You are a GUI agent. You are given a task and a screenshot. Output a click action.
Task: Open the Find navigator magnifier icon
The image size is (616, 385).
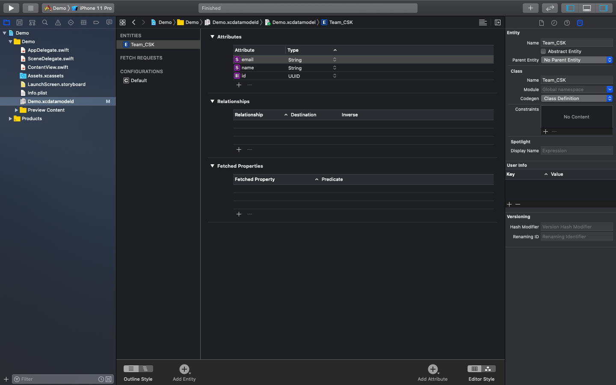pos(45,22)
